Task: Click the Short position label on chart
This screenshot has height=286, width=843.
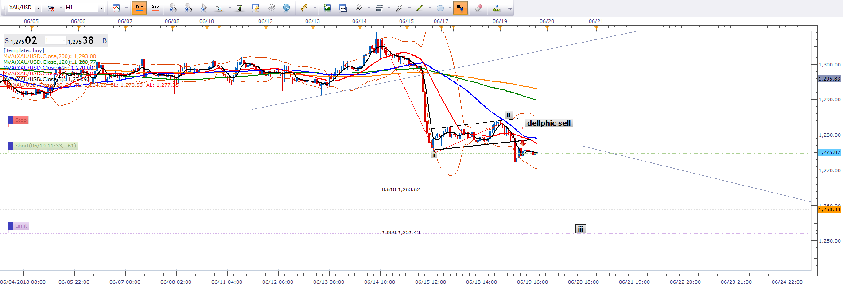Action: click(45, 146)
